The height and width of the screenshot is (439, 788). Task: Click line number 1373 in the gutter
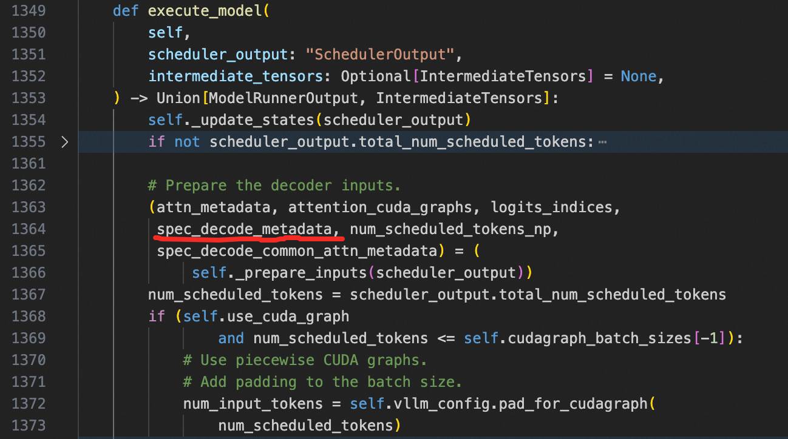[x=29, y=426]
